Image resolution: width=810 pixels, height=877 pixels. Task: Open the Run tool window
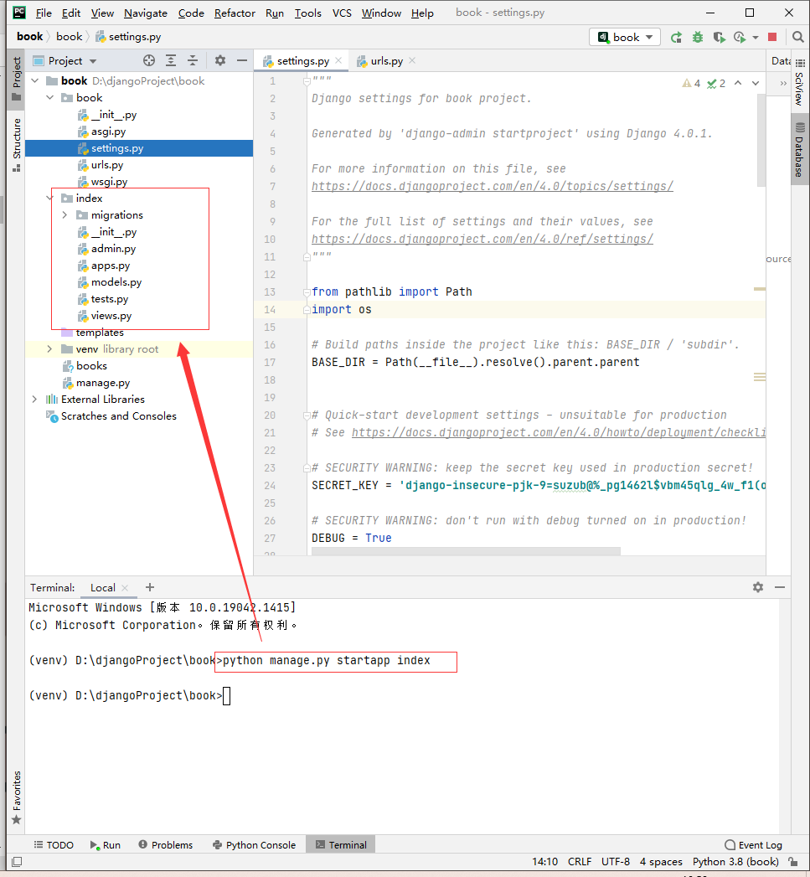pos(106,844)
